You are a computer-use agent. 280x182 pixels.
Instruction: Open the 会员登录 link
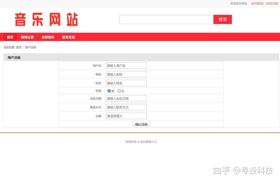coord(257,3)
